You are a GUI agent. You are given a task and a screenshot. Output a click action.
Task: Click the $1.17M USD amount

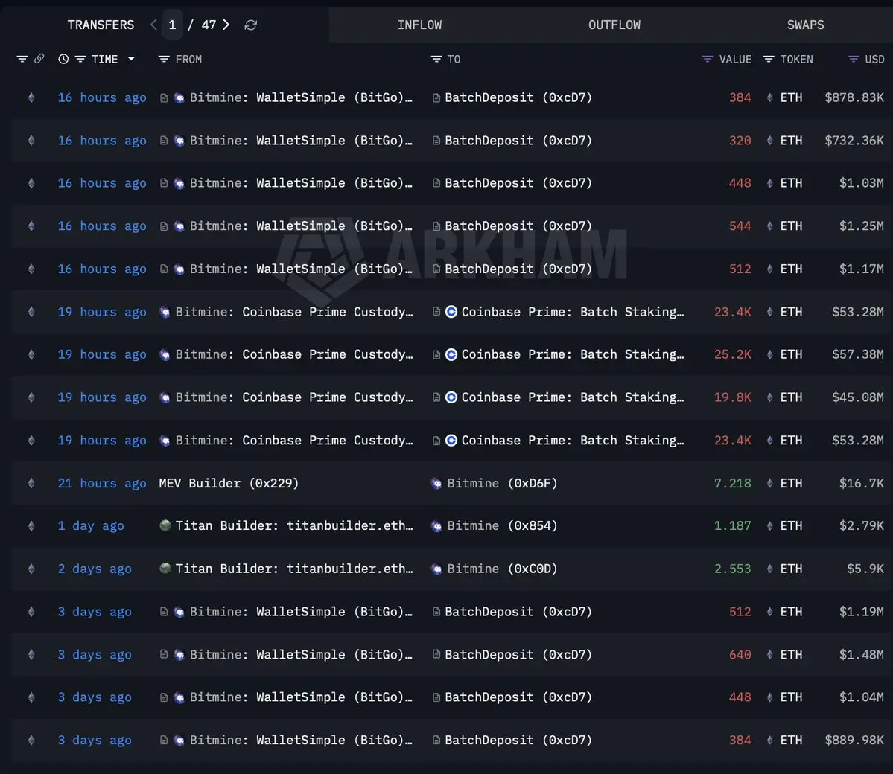pyautogui.click(x=861, y=269)
